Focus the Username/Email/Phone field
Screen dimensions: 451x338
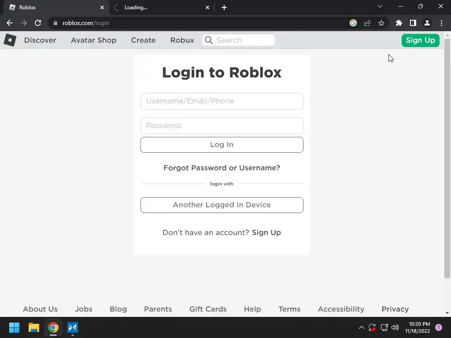[x=222, y=101]
